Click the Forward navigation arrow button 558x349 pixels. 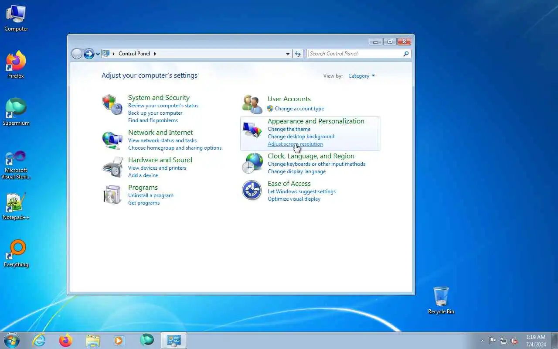pyautogui.click(x=89, y=54)
